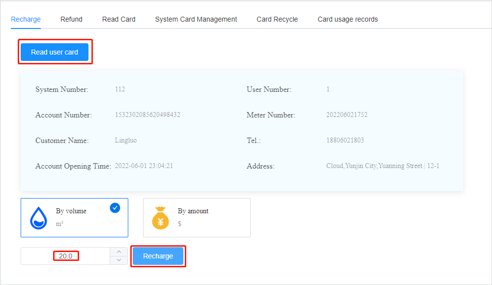This screenshot has height=285, width=492.
Task: Click the address Cloud,Yunjin City text
Action: coord(382,166)
